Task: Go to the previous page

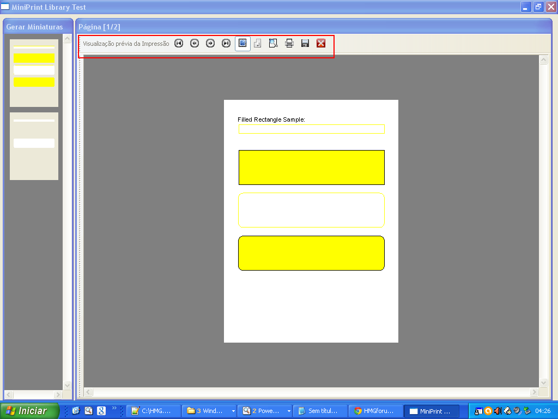Action: pos(195,43)
